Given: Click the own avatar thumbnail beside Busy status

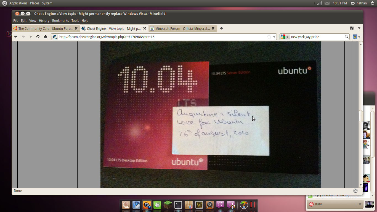Looking at the screenshot, I should 369,204.
